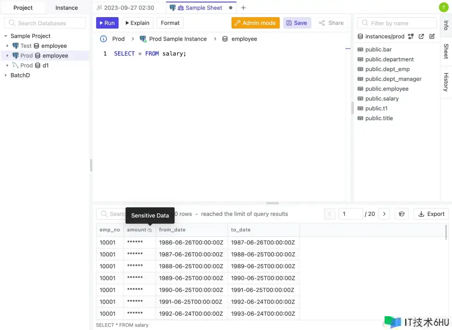Switch to the Instance tab
452x330 pixels.
(67, 8)
